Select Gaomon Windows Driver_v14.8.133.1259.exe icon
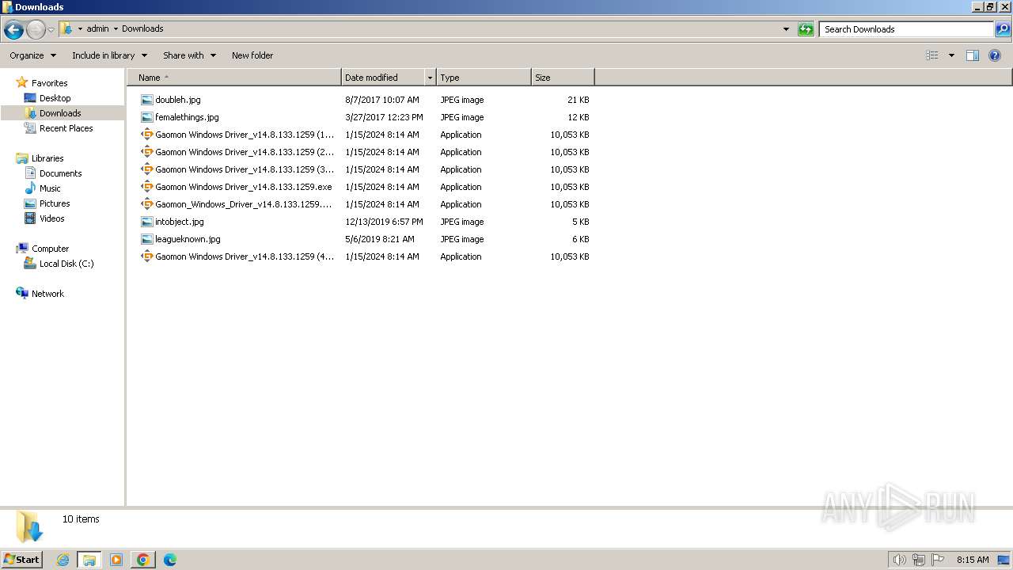This screenshot has height=570, width=1013. (x=146, y=187)
